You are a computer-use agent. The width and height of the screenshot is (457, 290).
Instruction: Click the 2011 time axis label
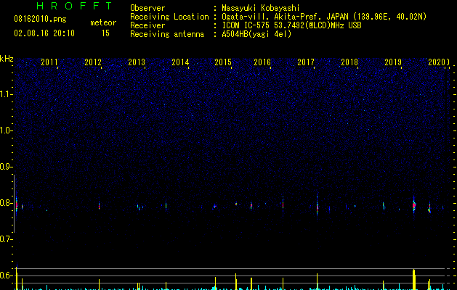[x=49, y=62]
